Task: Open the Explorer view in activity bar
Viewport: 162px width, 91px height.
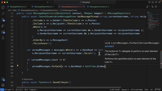Action: pos(3,7)
